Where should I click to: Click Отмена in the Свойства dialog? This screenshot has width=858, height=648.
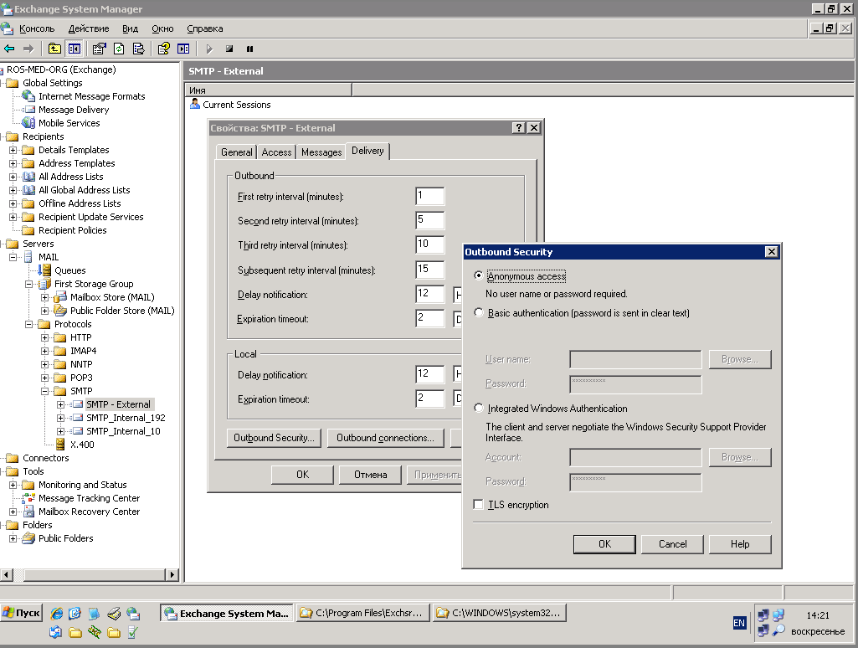(x=371, y=475)
